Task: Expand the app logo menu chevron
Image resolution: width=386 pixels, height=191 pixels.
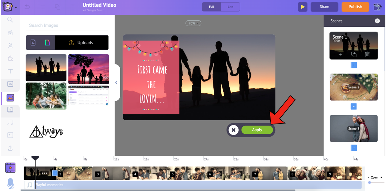Action: pos(16,7)
